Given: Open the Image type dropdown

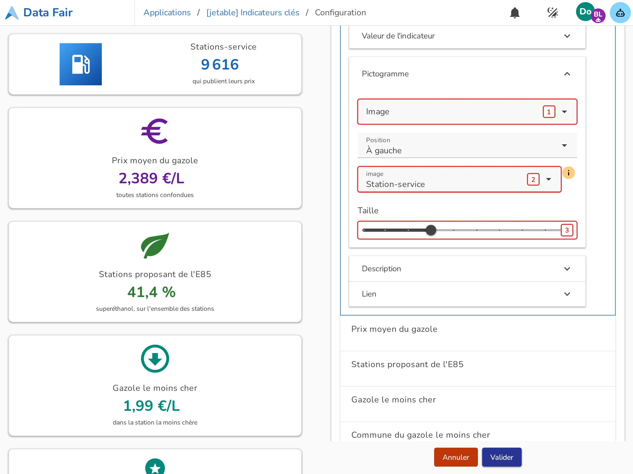Looking at the screenshot, I should click(467, 112).
